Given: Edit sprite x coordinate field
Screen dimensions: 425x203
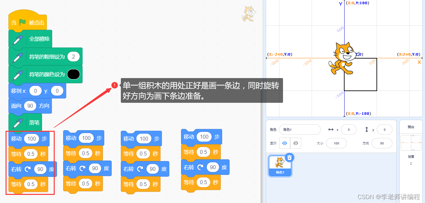Looking at the screenshot, I should tap(348, 129).
